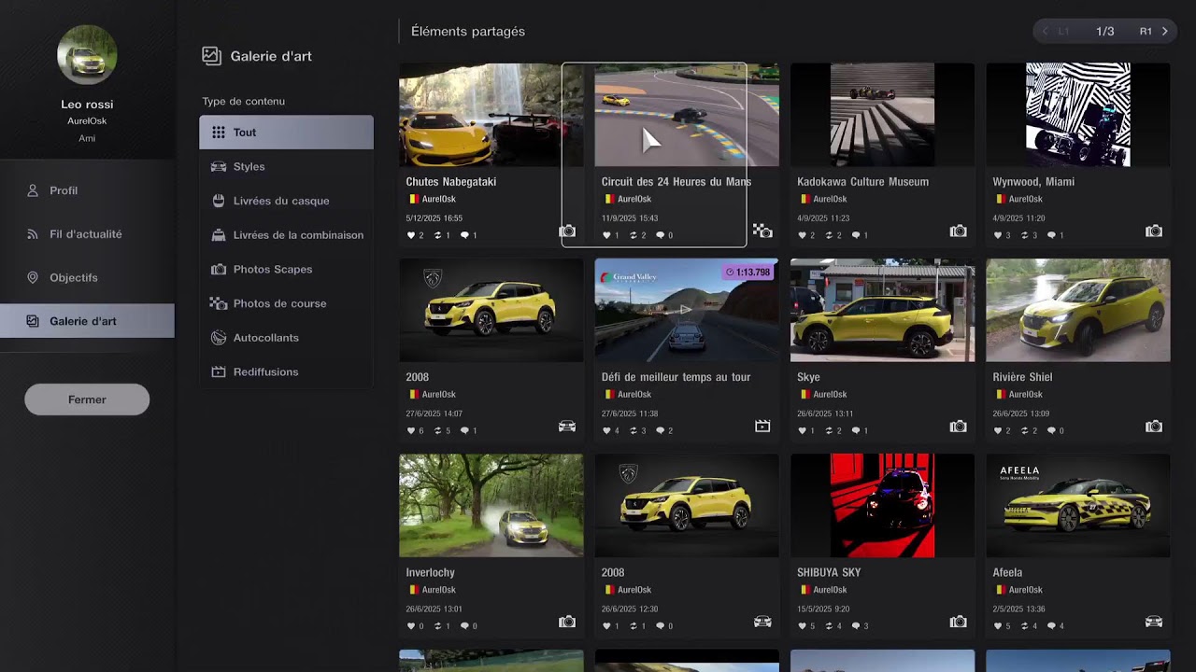Screen dimensions: 1196x672
Task: Click the "Leo rossi" name under the avatar
Action: (x=87, y=105)
